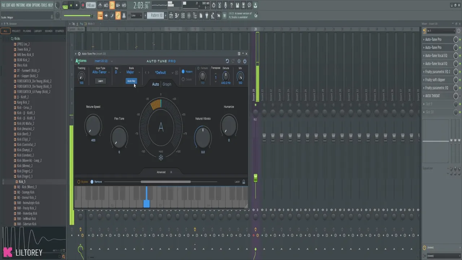Click the Auto-Tune undo arrow icon
Image resolution: width=462 pixels, height=260 pixels.
pos(227,61)
